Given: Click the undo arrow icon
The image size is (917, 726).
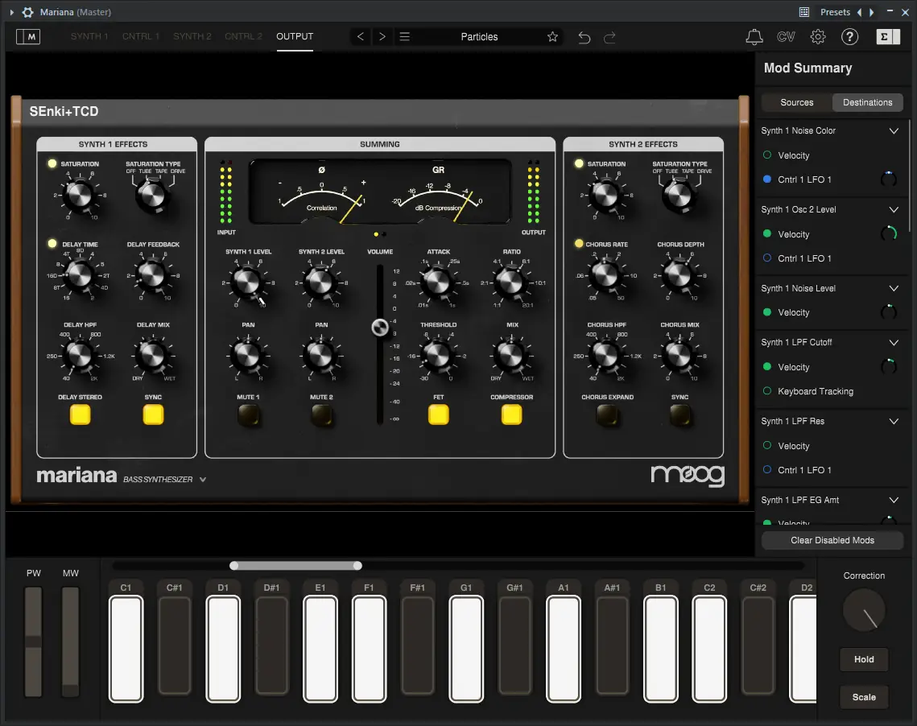Looking at the screenshot, I should [584, 37].
